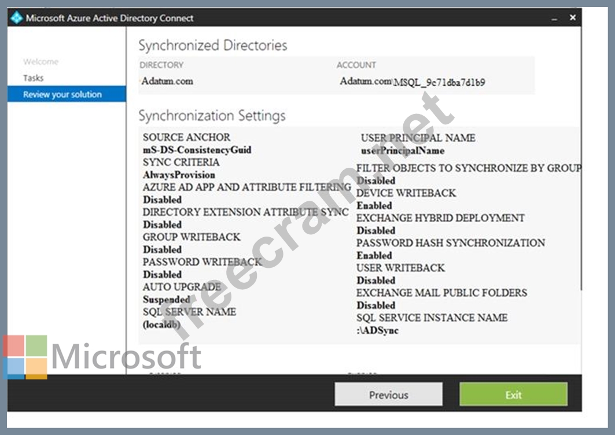Click the SQL SERVER NAME label
This screenshot has height=435, width=615.
click(x=189, y=312)
